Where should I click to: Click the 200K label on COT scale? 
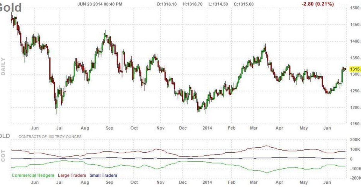(355, 140)
